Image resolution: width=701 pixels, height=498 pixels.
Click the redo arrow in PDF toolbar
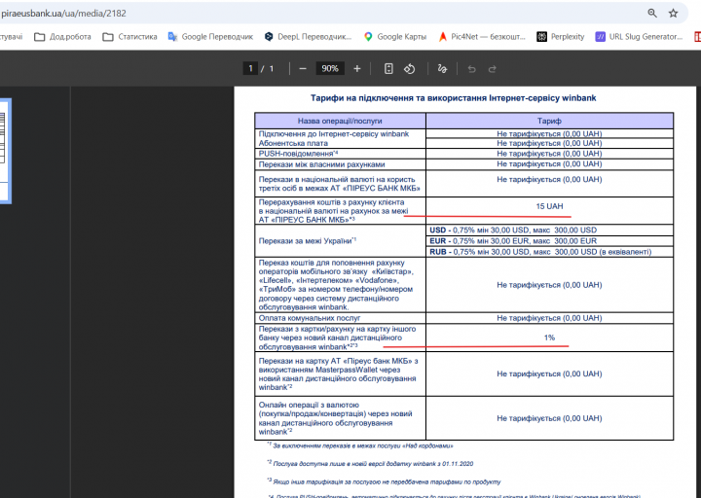(x=493, y=69)
